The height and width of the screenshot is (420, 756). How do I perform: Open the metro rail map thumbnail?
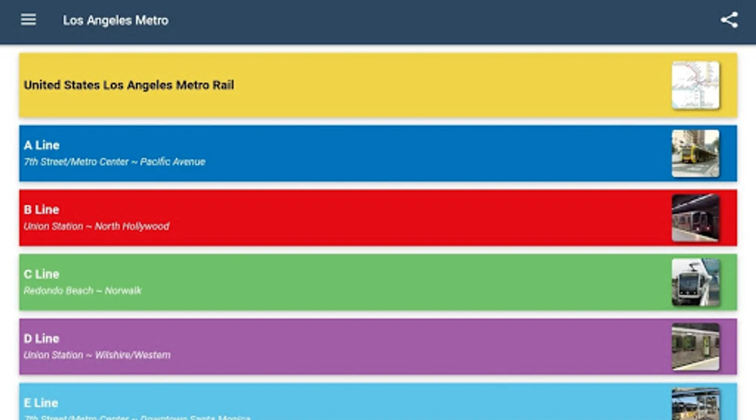click(695, 85)
